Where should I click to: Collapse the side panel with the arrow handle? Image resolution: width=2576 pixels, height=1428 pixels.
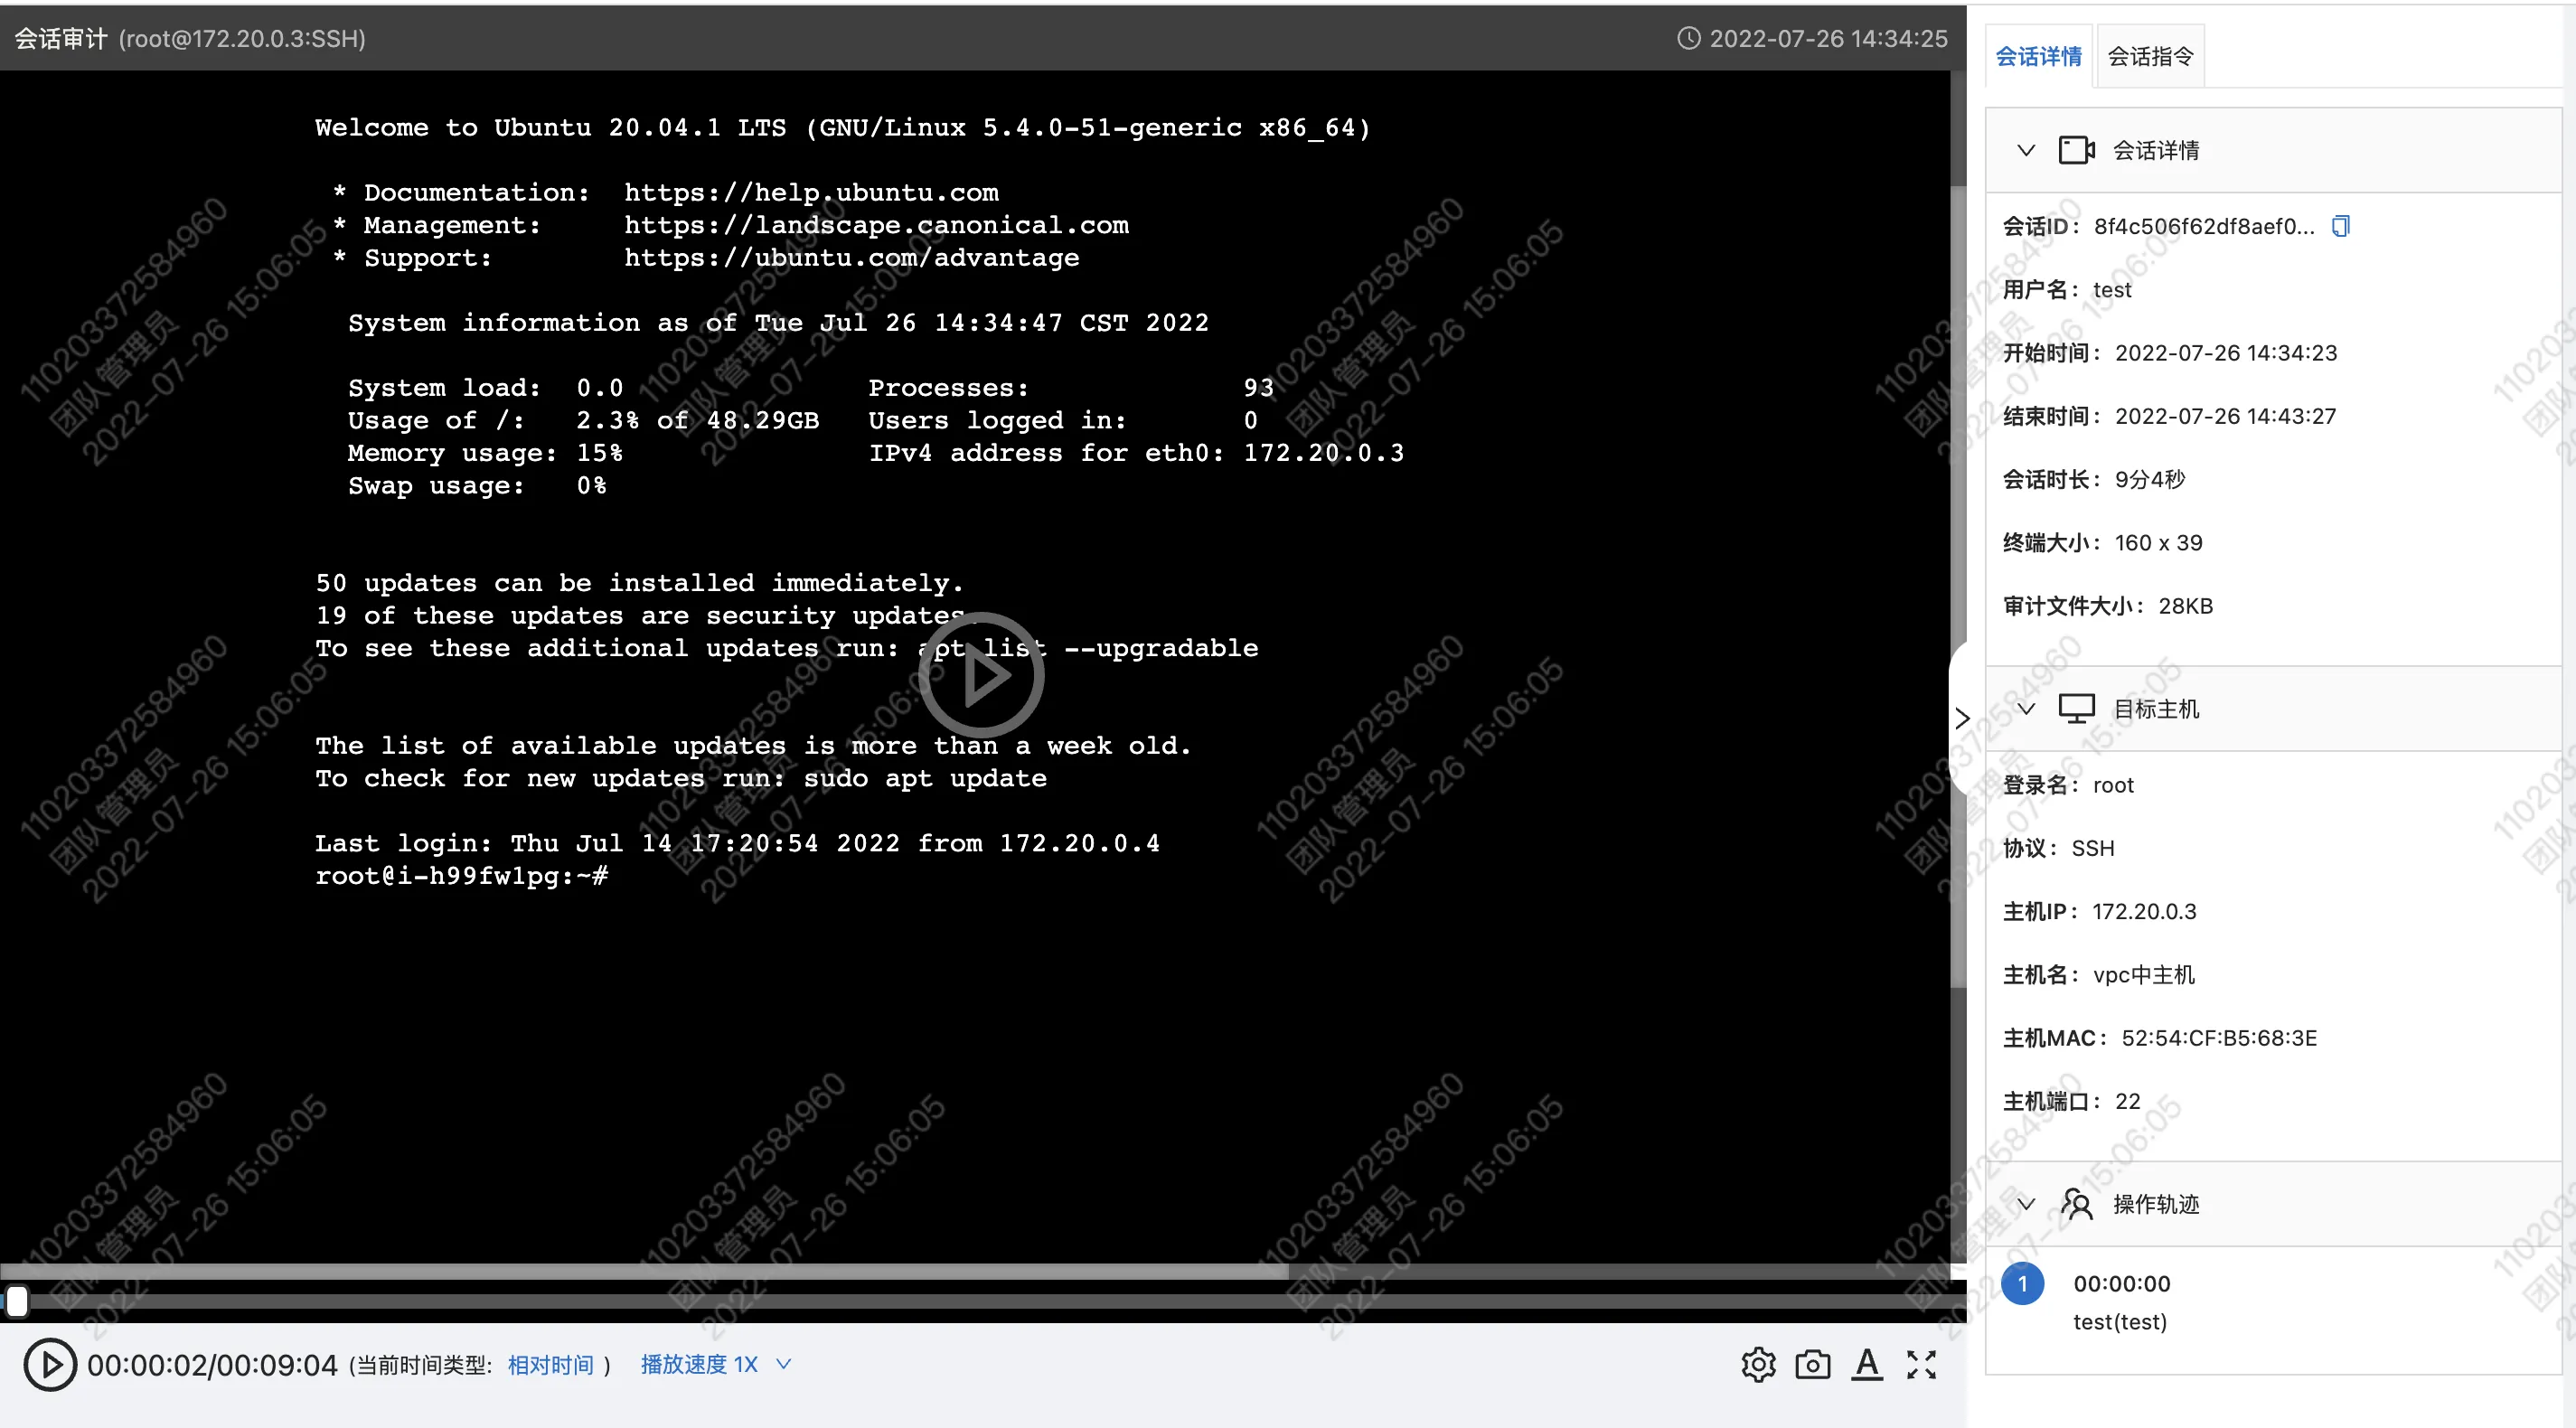pyautogui.click(x=1962, y=718)
